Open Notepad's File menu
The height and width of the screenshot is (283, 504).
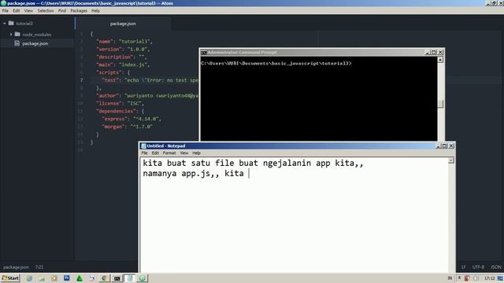pyautogui.click(x=144, y=153)
